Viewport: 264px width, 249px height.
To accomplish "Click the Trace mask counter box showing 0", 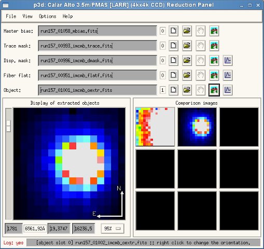I will pyautogui.click(x=162, y=46).
